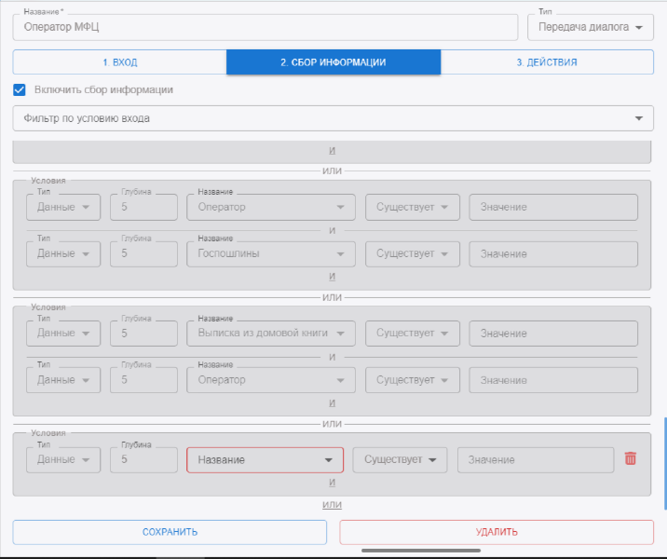Open the red-outlined "Название" dropdown
This screenshot has width=667, height=559.
tap(265, 460)
